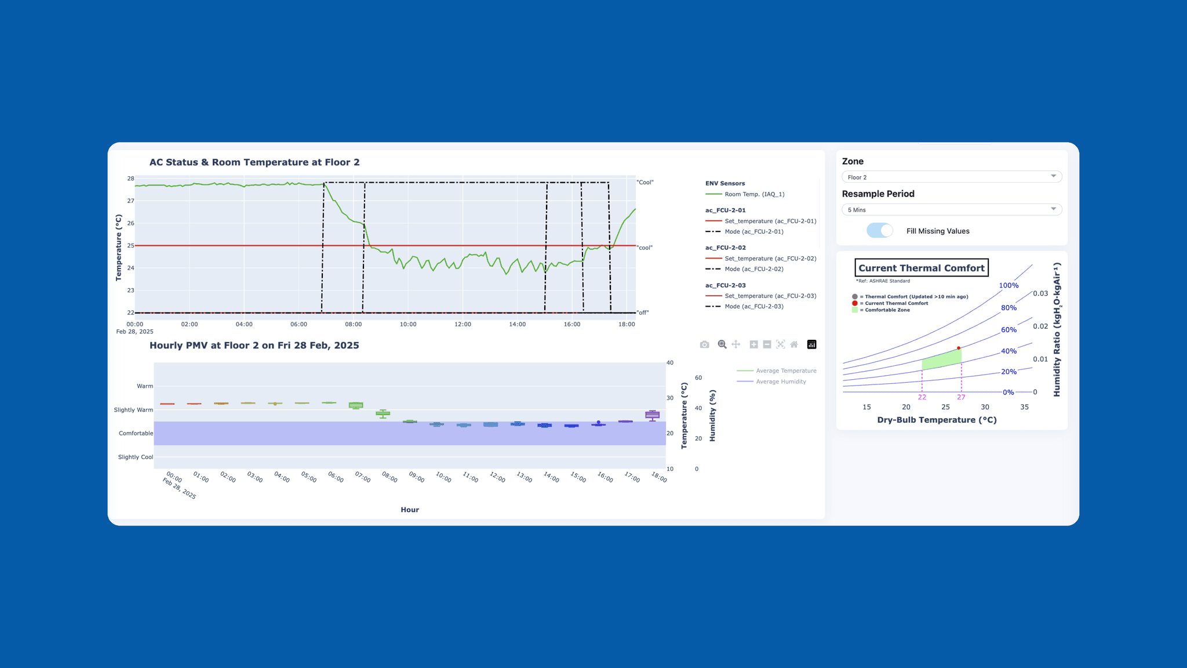Click the Autoscale icon in modebar

(x=781, y=344)
